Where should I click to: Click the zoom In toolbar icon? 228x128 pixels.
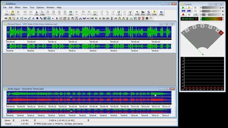119,13
